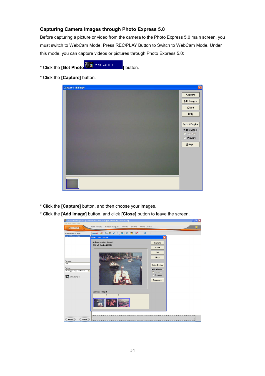Click the delete X toolbar icon
The width and height of the screenshot is (265, 376).
(114, 233)
